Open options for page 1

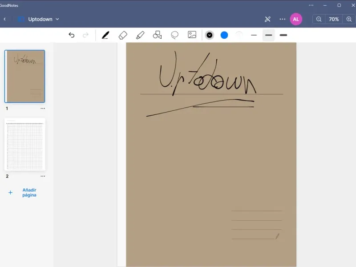43,108
